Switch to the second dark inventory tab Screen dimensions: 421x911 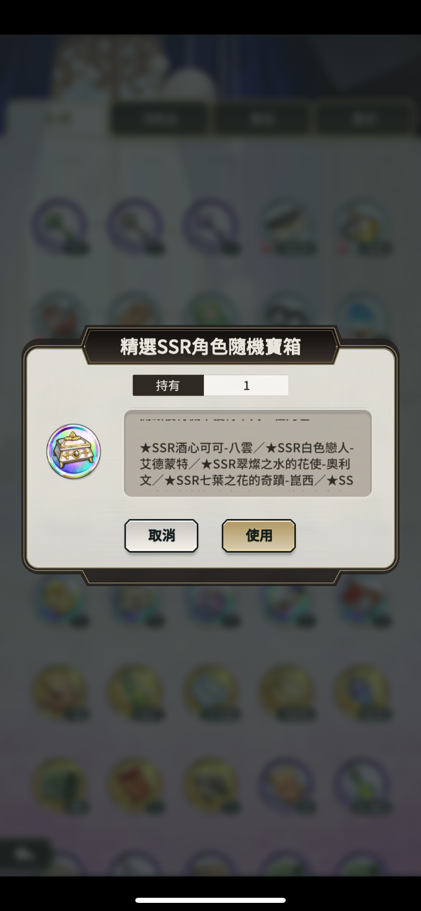[x=160, y=119]
